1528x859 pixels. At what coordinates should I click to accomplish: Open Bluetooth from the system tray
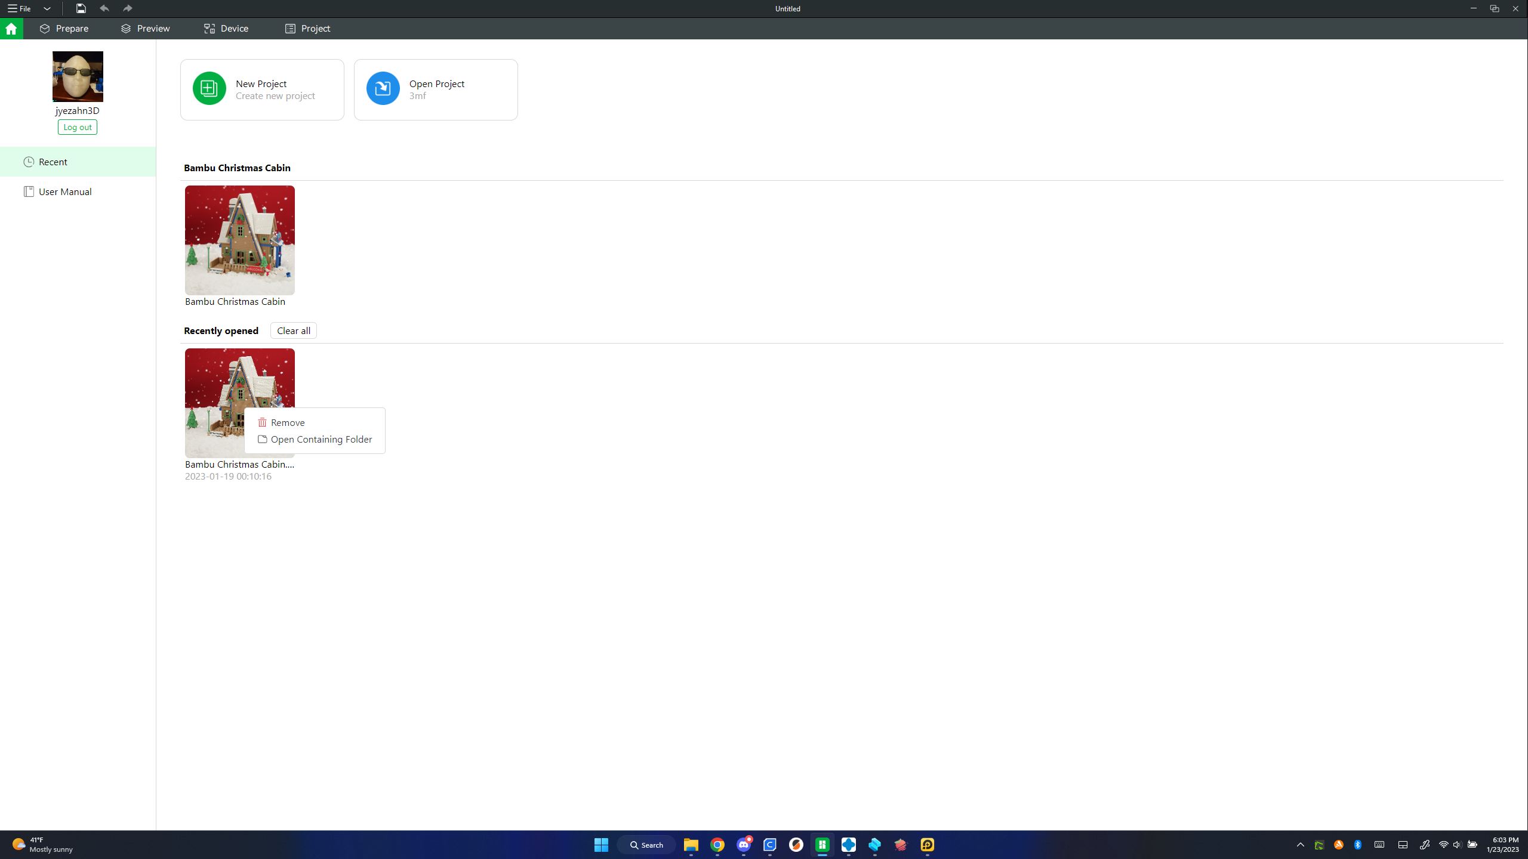(1358, 845)
